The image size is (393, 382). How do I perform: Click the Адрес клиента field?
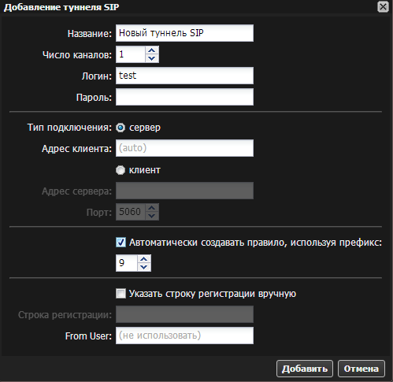(184, 148)
